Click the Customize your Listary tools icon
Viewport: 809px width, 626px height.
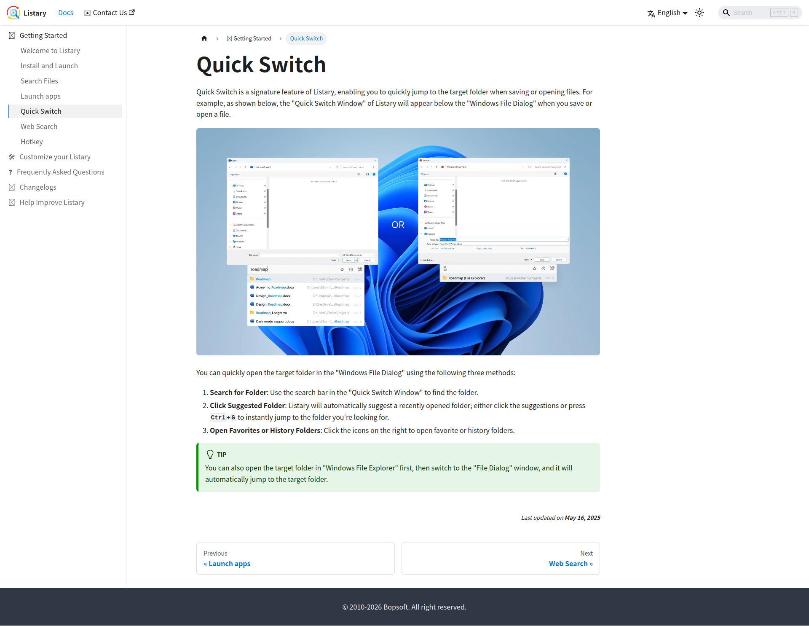[12, 157]
